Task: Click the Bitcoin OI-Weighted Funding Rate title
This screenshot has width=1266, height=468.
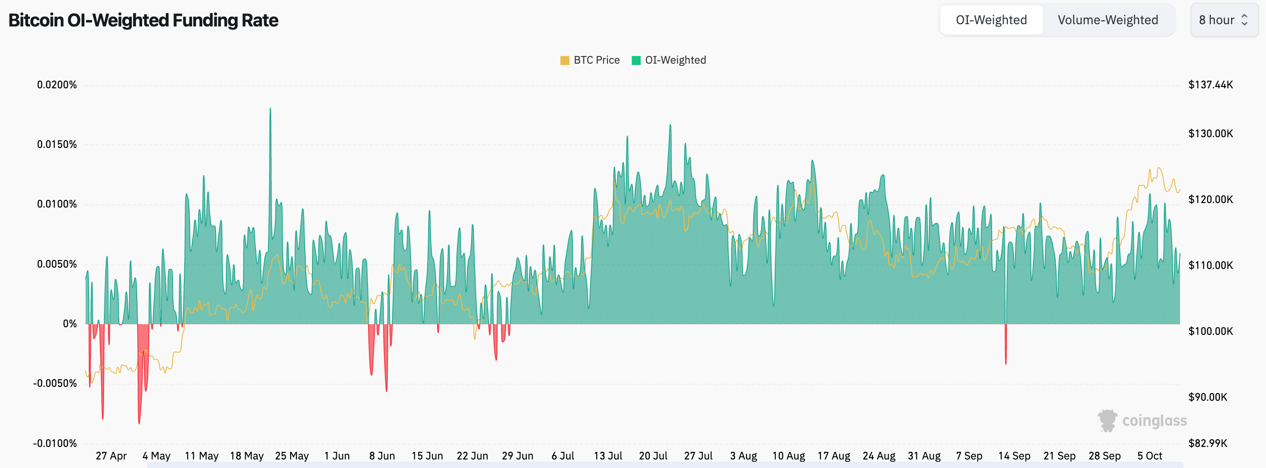Action: 143,20
